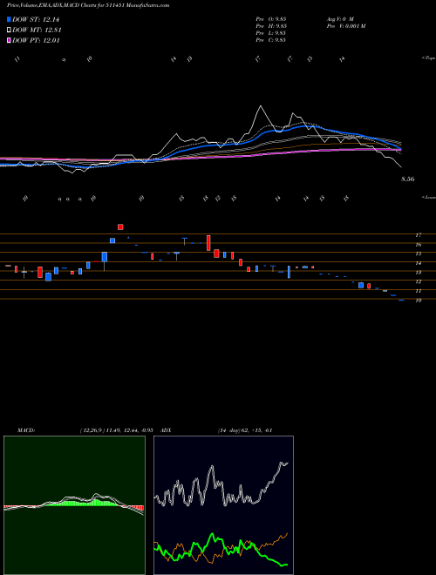Select the 'DOW PT: 12.01' legend text

click(36, 40)
